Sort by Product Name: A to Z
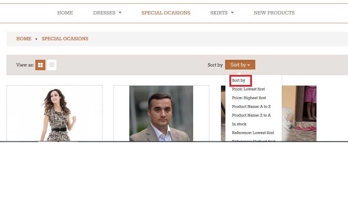The height and width of the screenshot is (215, 348). tap(251, 106)
